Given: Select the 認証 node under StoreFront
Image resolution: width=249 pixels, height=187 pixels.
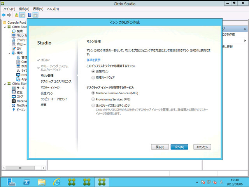Looking at the screenshot, I should point(17,92).
